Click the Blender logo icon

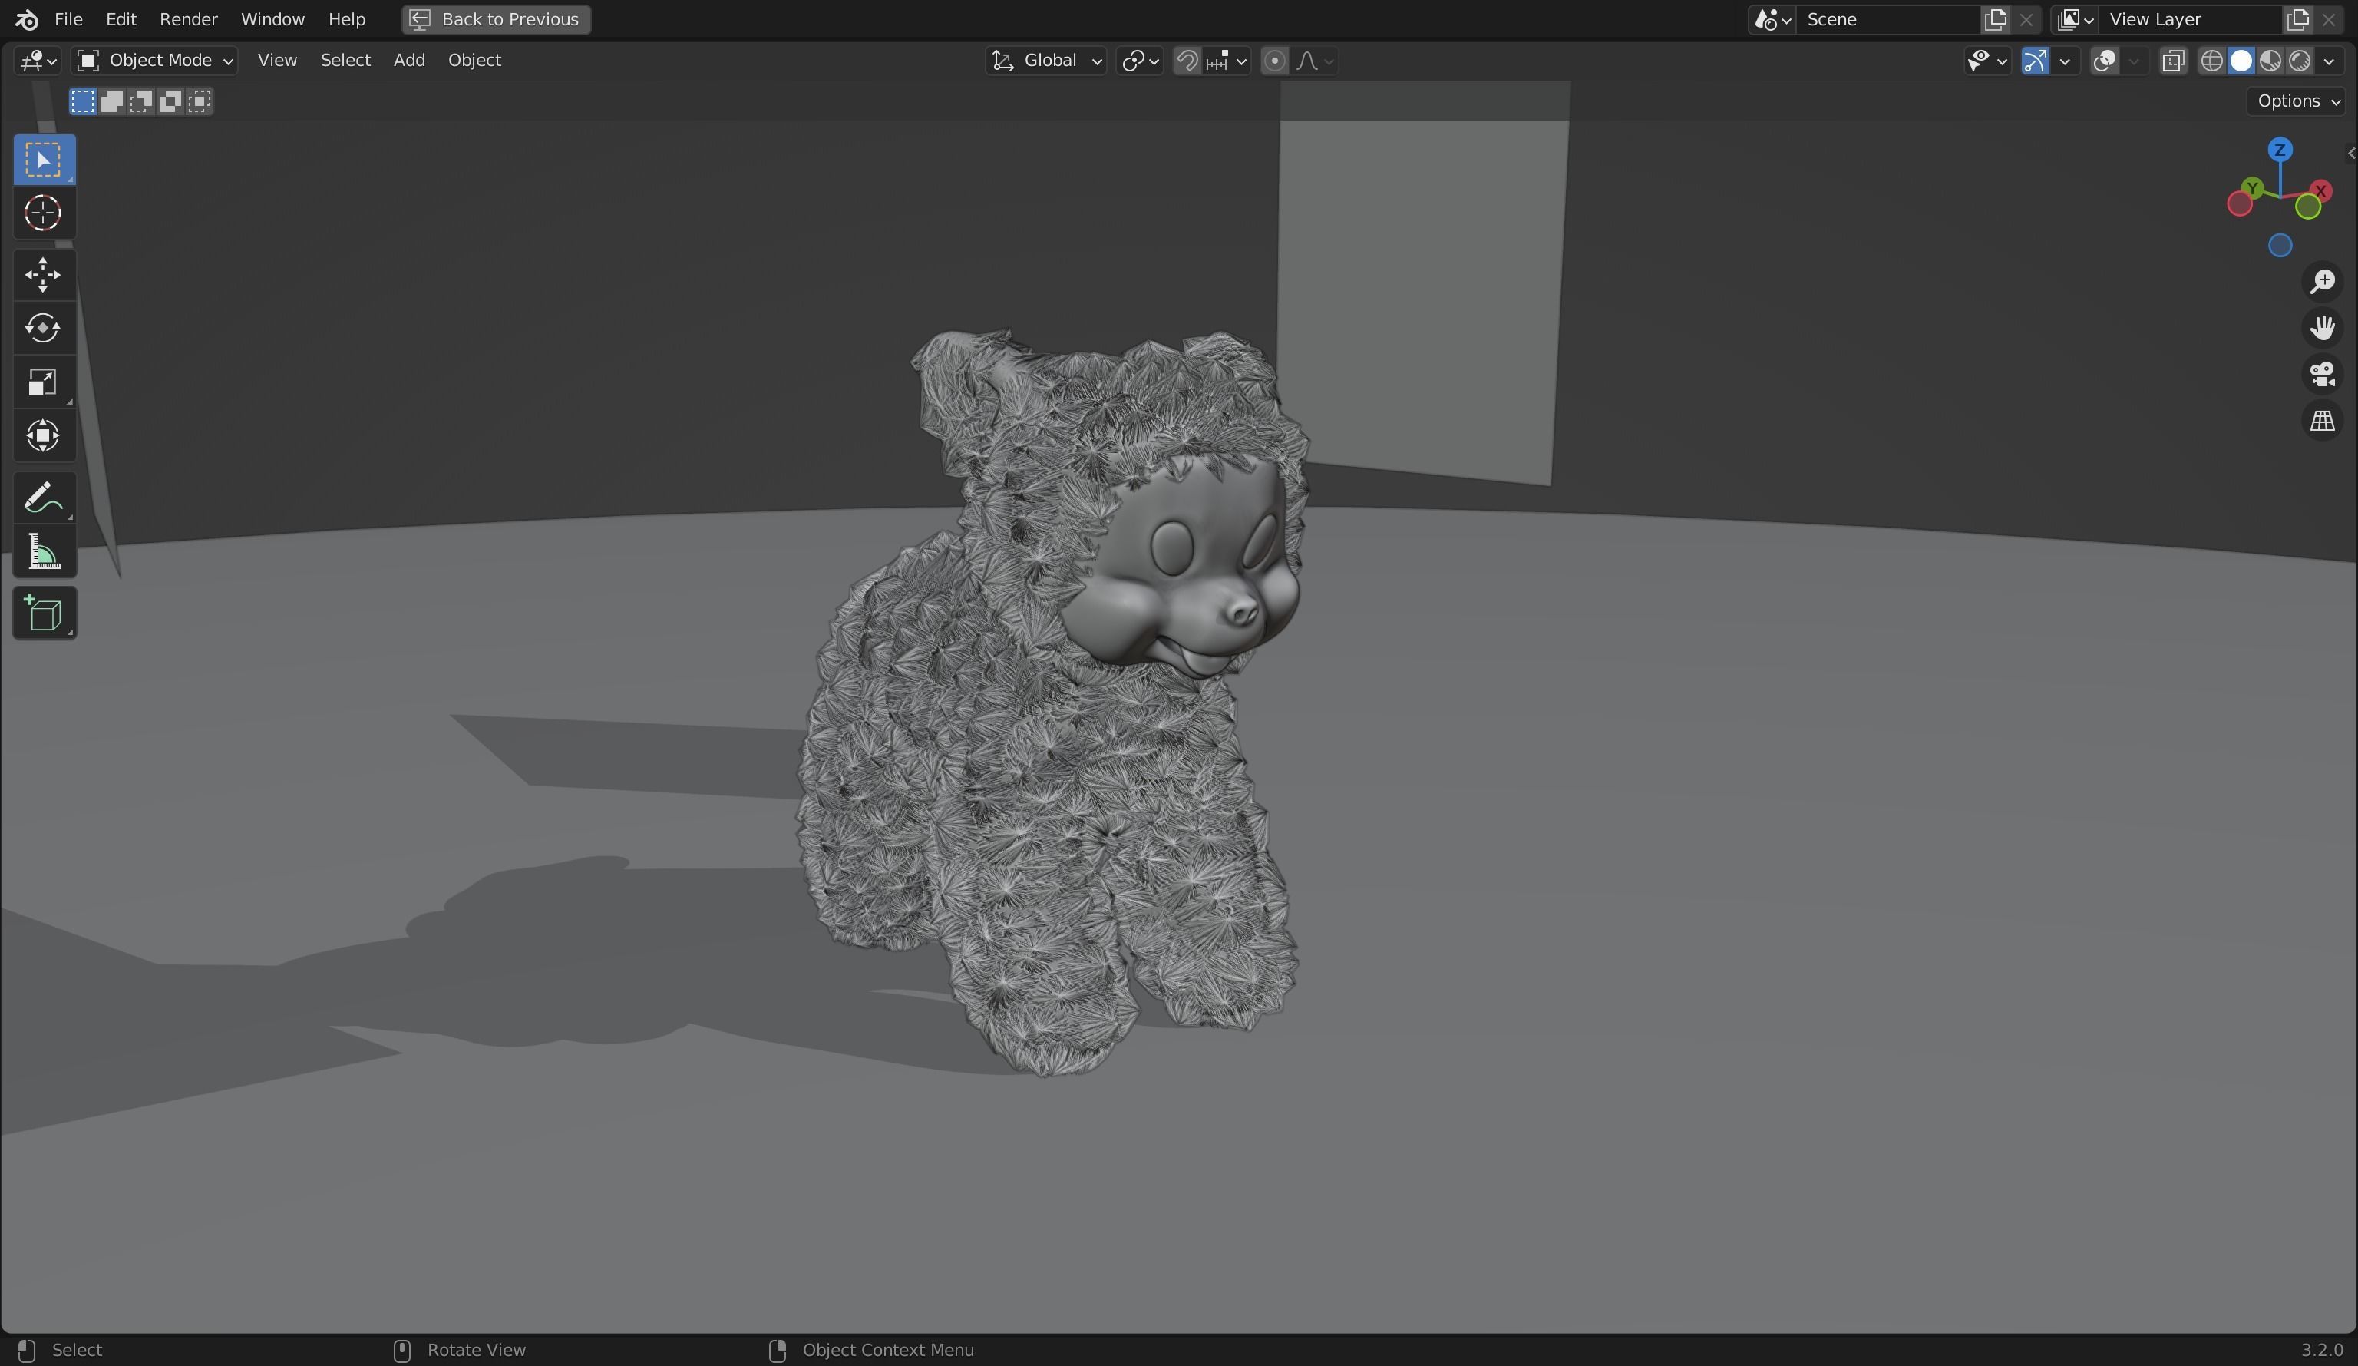(x=27, y=20)
